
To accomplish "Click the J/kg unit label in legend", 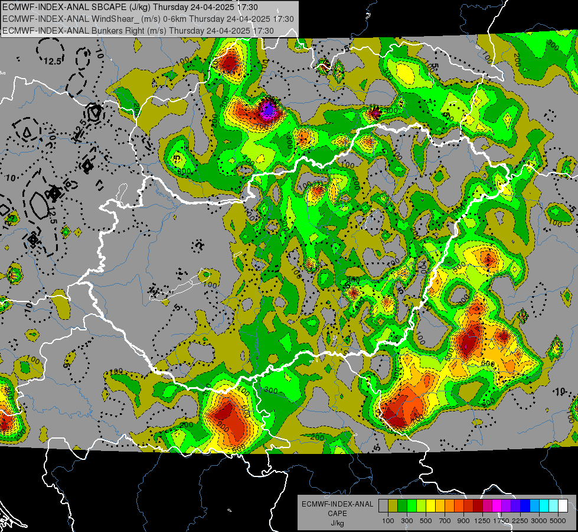I will click(337, 523).
